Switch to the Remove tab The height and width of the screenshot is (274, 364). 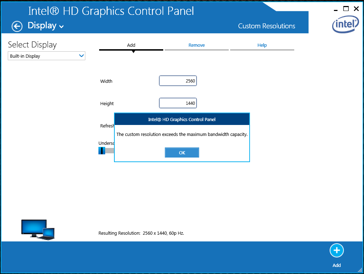pos(197,45)
